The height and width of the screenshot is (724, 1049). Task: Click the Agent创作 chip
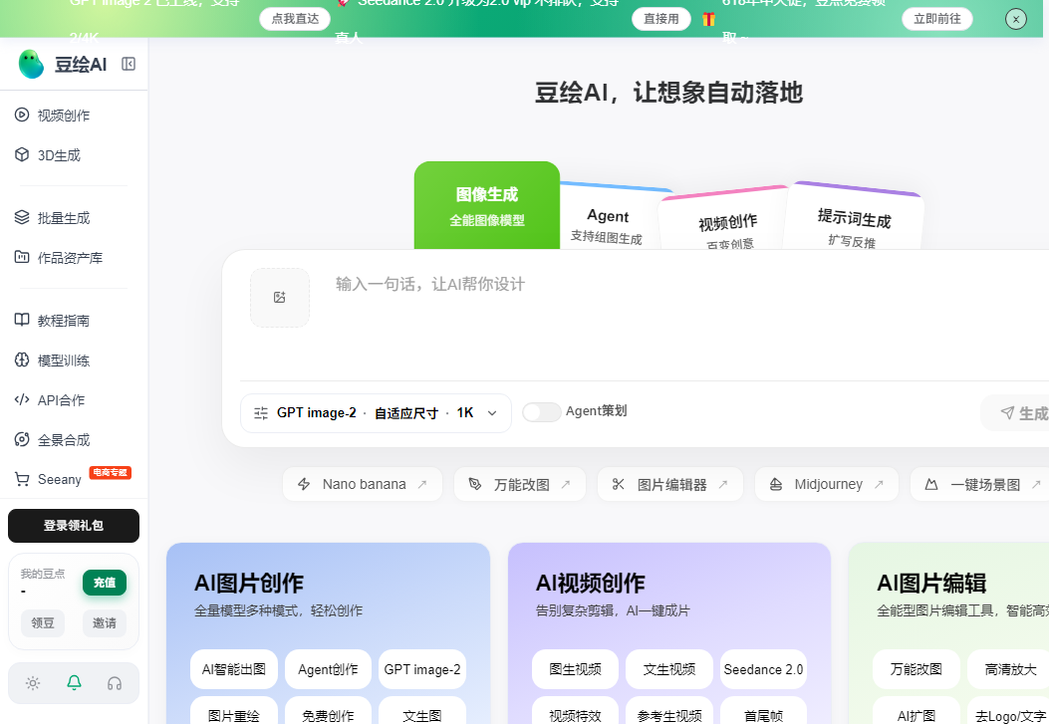328,669
